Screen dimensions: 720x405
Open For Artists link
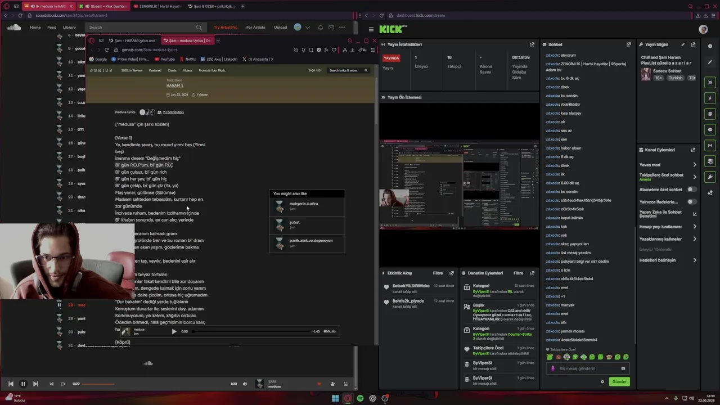255,27
